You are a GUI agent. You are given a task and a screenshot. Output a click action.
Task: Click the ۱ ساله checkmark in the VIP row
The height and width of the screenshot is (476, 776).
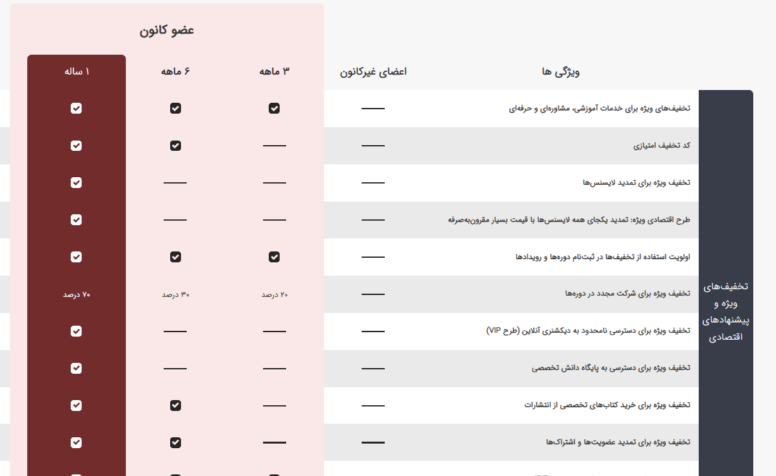pos(76,331)
